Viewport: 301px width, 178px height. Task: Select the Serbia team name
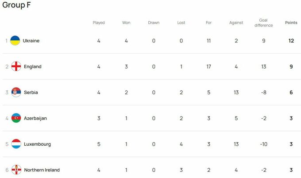(31, 93)
